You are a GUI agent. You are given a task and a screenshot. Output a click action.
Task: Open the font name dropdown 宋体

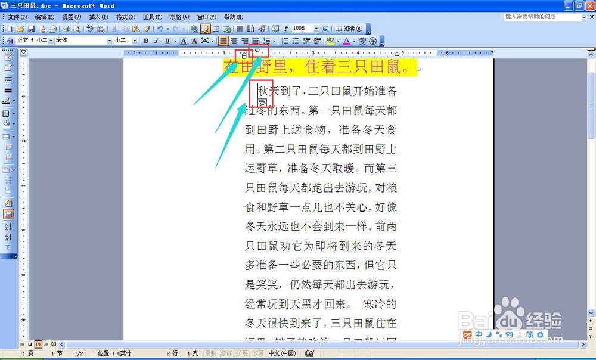coord(110,41)
